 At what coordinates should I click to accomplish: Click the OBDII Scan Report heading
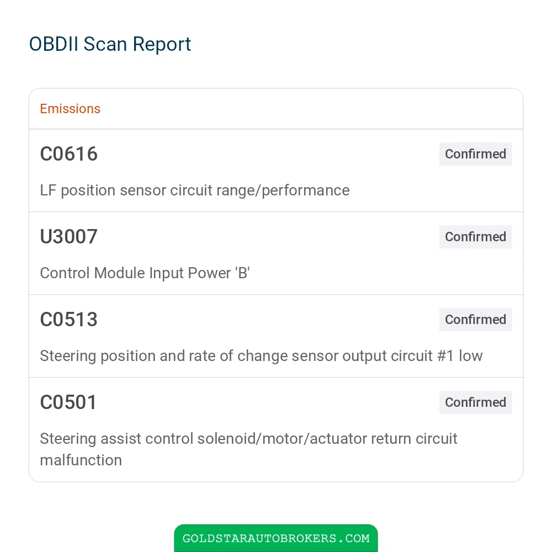(x=110, y=44)
